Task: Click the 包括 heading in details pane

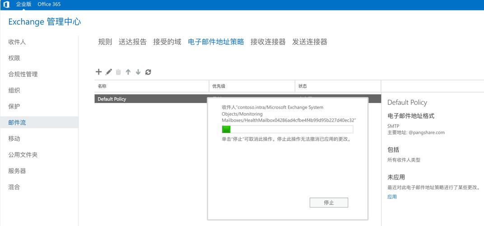Action: [393, 150]
